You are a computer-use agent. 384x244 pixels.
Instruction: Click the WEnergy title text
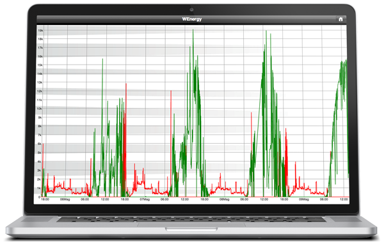coord(192,19)
